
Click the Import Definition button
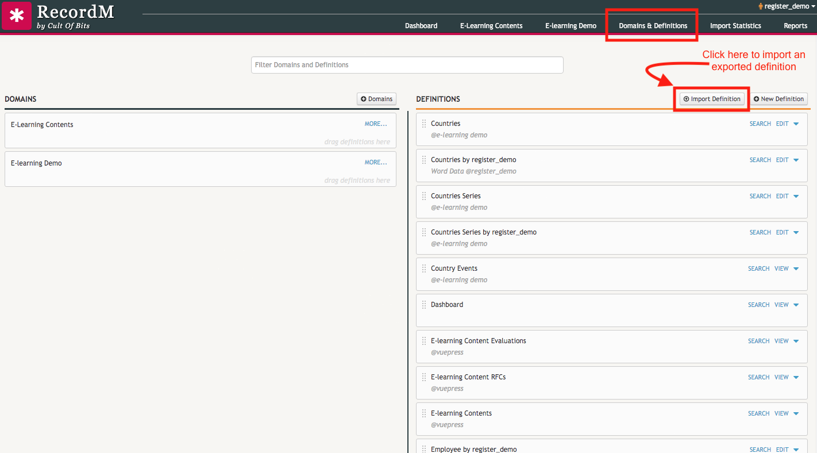point(712,99)
